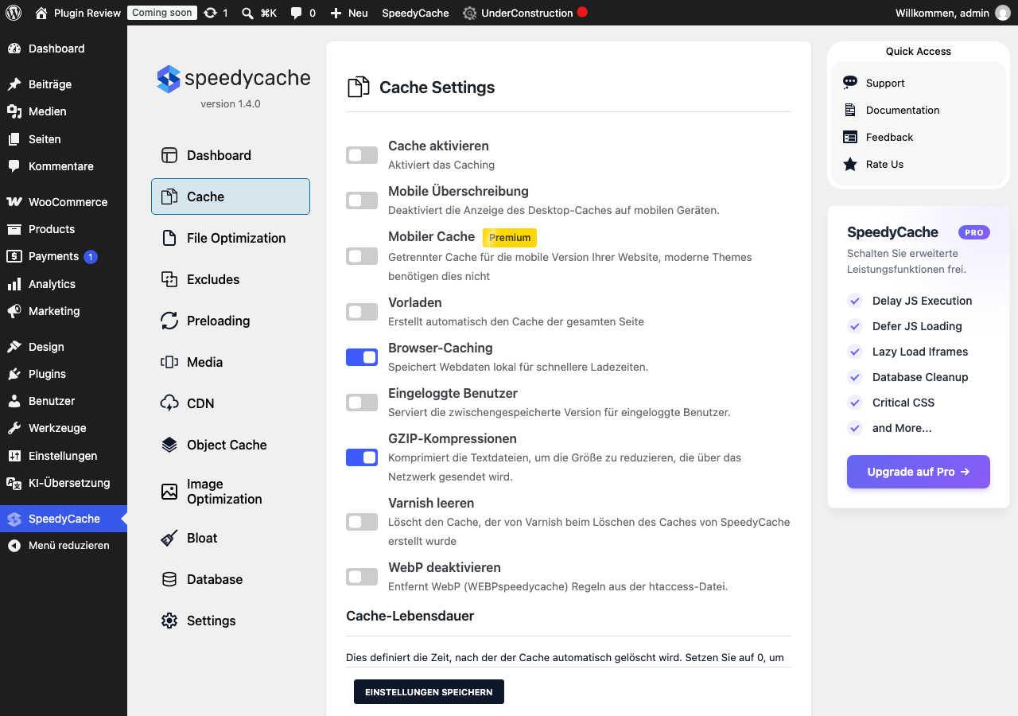Screen dimensions: 1018x716
Task: Click the SpeedyCache logo
Action: (x=234, y=78)
